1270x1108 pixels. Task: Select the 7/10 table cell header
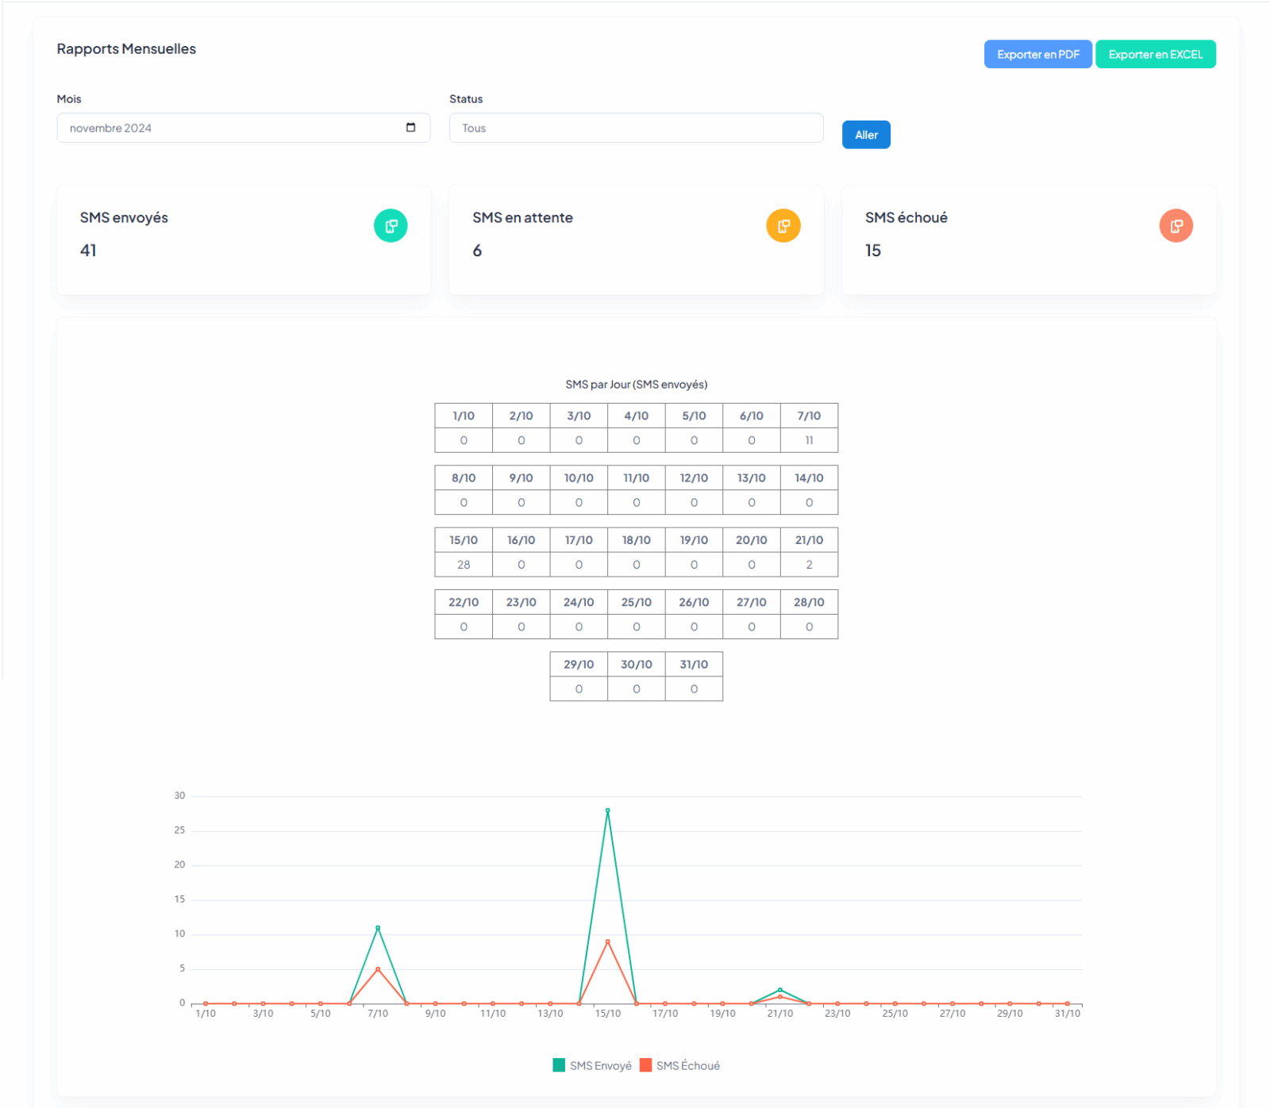[809, 416]
